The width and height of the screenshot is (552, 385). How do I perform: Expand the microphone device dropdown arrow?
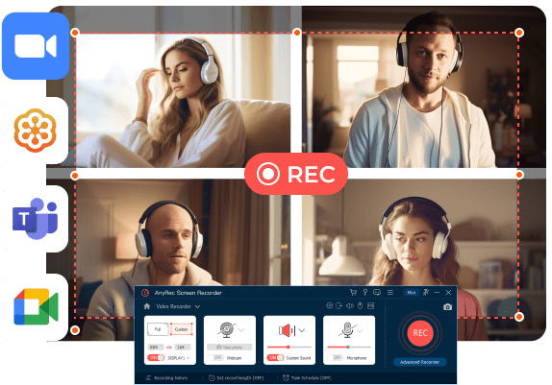[x=360, y=331]
